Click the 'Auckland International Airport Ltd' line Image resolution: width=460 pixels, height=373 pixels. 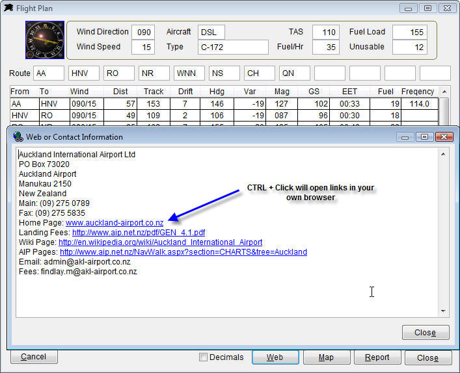pos(77,155)
